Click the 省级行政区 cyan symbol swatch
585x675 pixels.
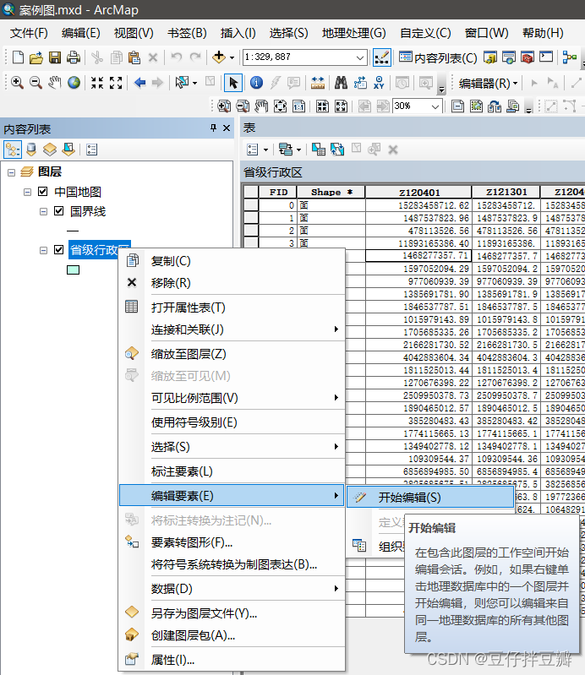pyautogui.click(x=74, y=269)
